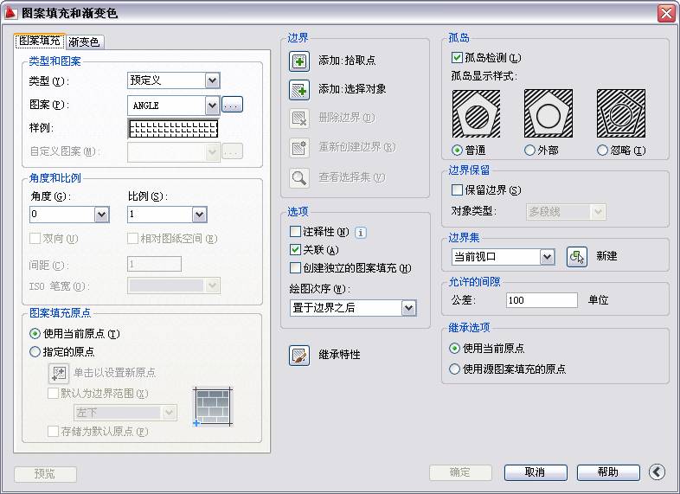680x494 pixels.
Task: Uncheck the 关联 checkbox
Action: click(296, 249)
